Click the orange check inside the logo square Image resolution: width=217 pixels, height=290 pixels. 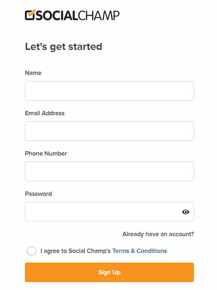click(30, 15)
